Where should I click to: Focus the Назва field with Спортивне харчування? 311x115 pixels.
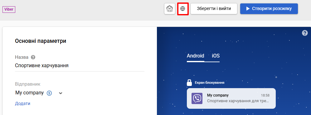(80, 66)
